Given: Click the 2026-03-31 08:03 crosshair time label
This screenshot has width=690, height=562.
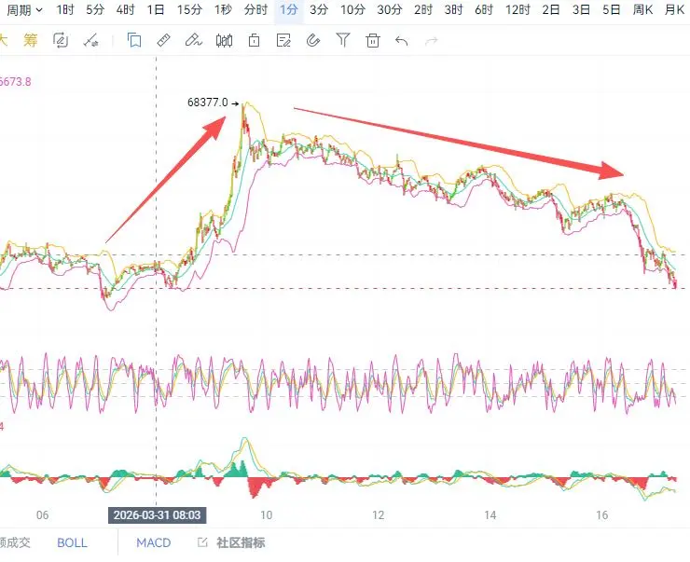Looking at the screenshot, I should pyautogui.click(x=157, y=515).
